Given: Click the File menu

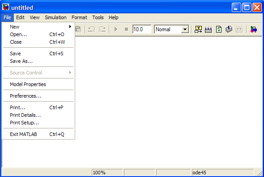Looking at the screenshot, I should (7, 17).
